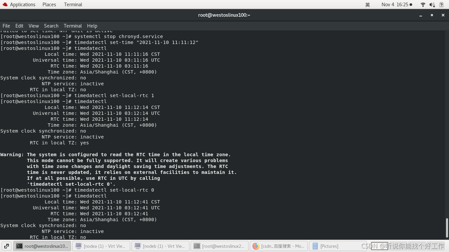Close the terminal window
Viewport: 449px width, 252px height.
pyautogui.click(x=443, y=15)
